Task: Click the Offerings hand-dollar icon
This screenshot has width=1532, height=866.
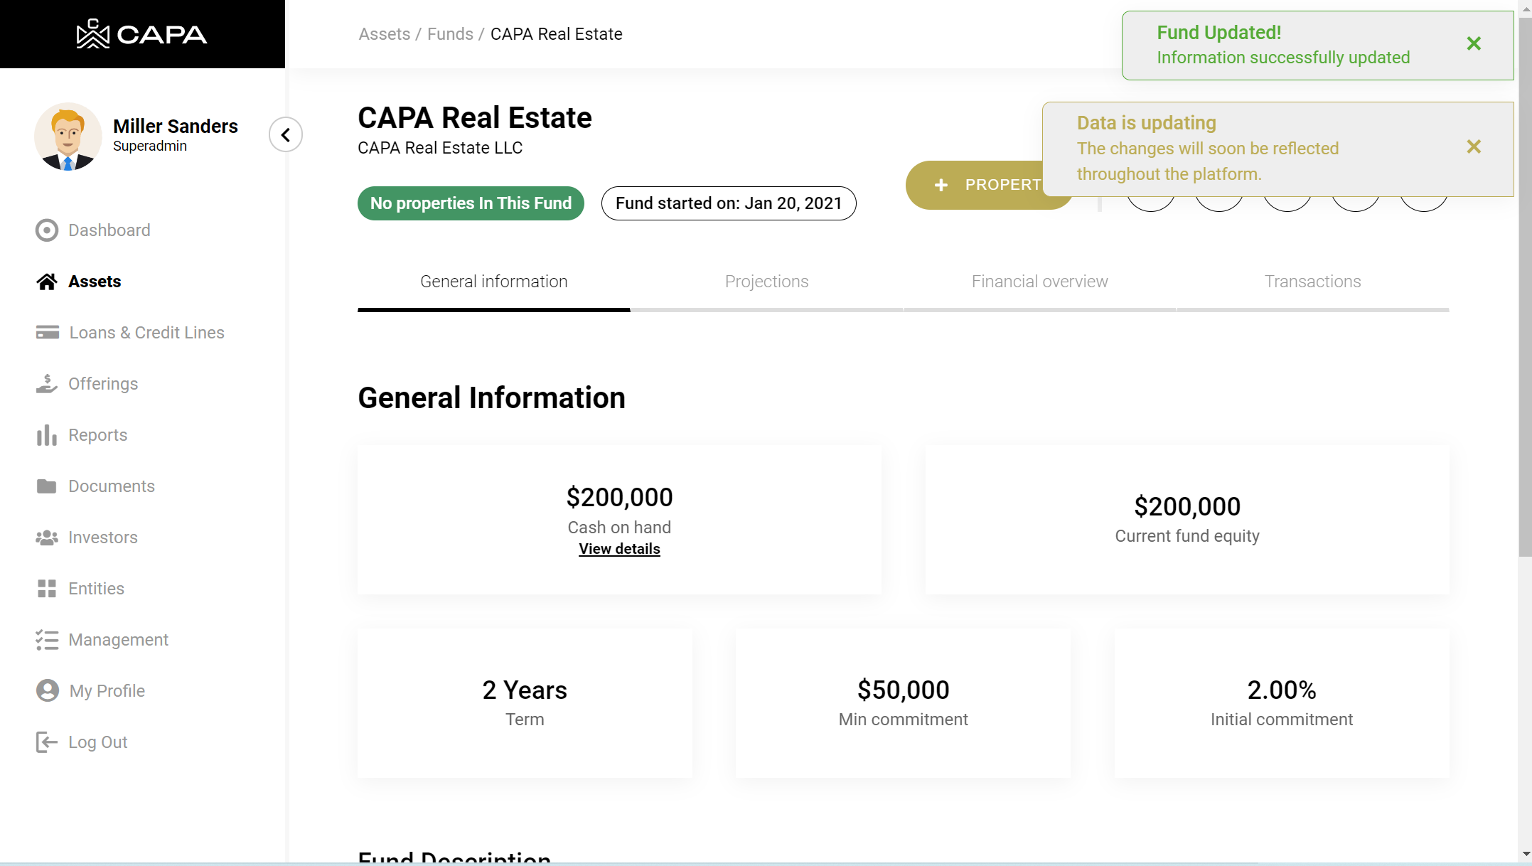Action: click(47, 384)
